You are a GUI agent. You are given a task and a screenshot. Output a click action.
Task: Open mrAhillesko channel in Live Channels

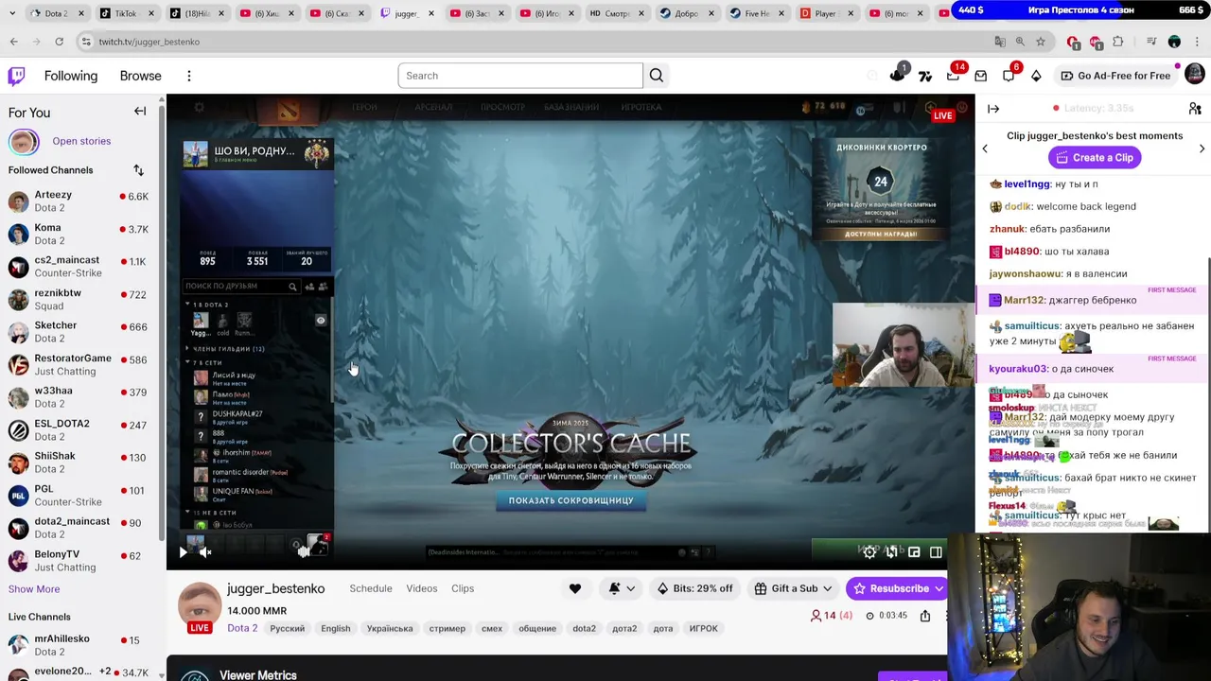79,646
